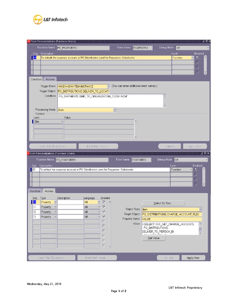The width and height of the screenshot is (229, 305).
Task: Switch to Condition tab in upper window
Action: coord(36,79)
